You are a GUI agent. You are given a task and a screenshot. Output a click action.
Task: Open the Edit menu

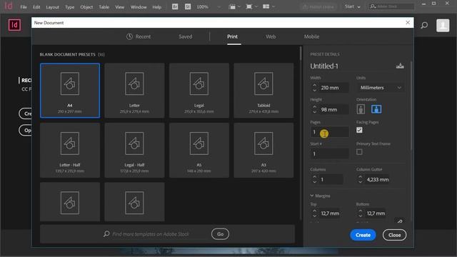[36, 7]
